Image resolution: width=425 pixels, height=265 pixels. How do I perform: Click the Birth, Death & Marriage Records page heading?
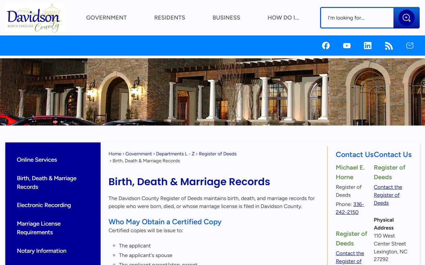189,182
